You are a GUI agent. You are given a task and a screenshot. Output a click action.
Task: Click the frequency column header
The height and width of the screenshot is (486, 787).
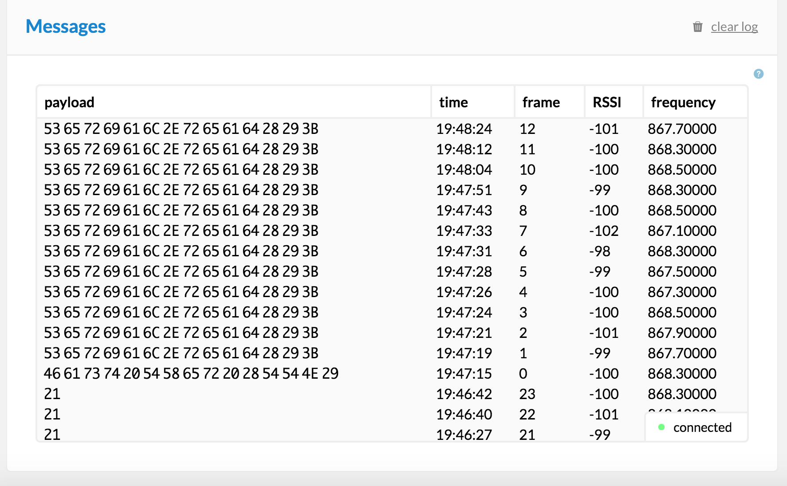click(683, 102)
